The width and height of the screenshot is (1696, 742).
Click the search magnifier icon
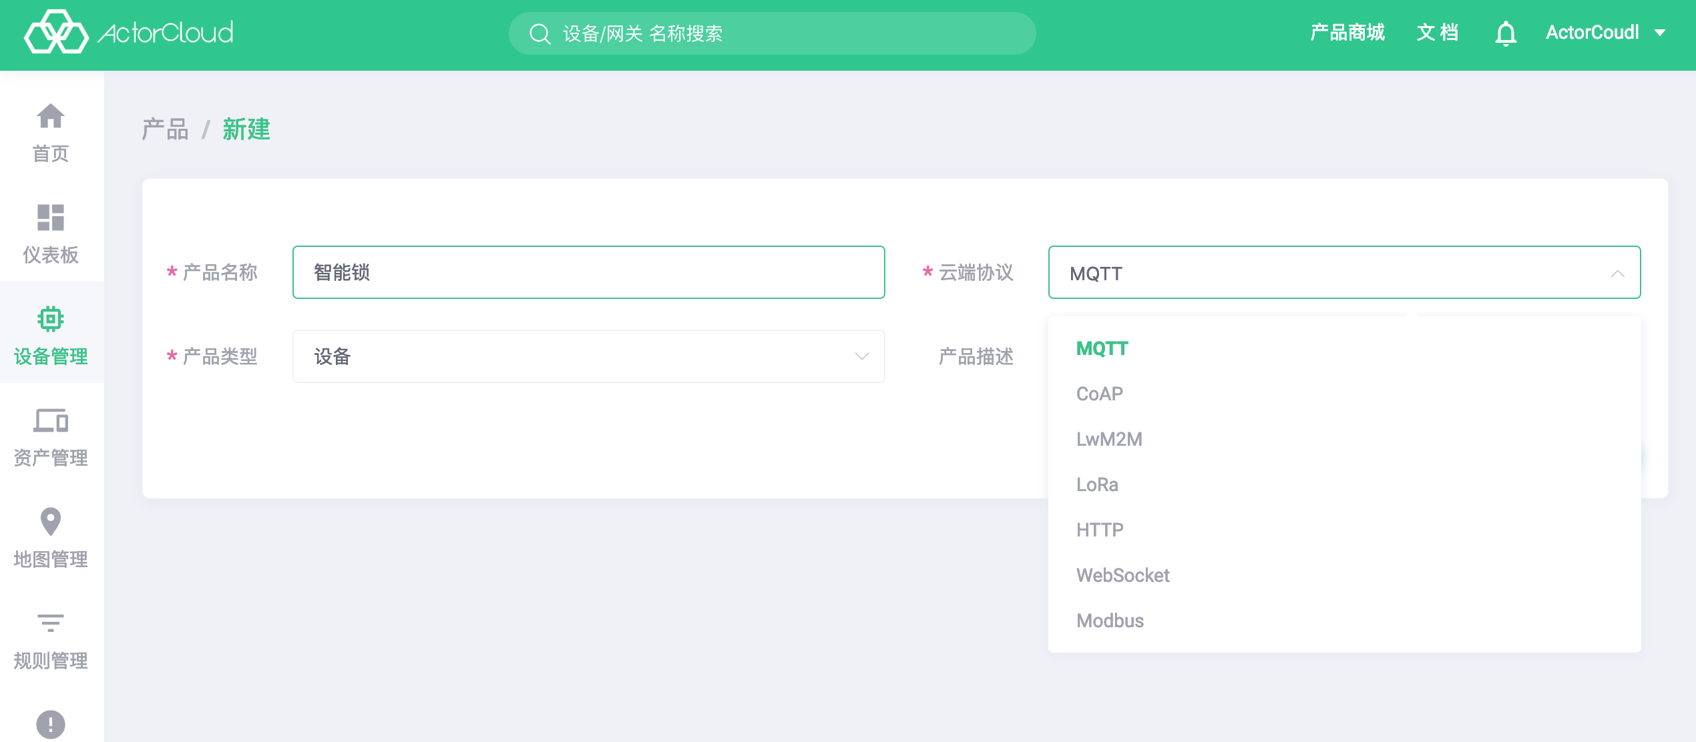(x=540, y=33)
